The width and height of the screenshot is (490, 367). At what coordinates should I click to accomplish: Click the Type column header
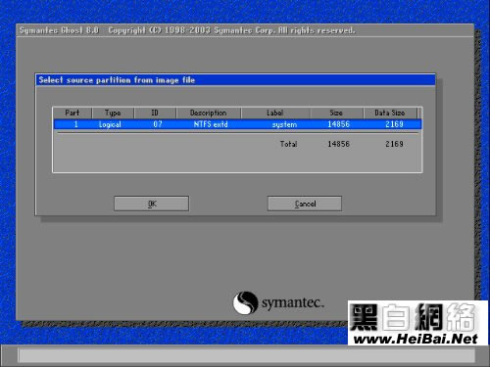113,113
